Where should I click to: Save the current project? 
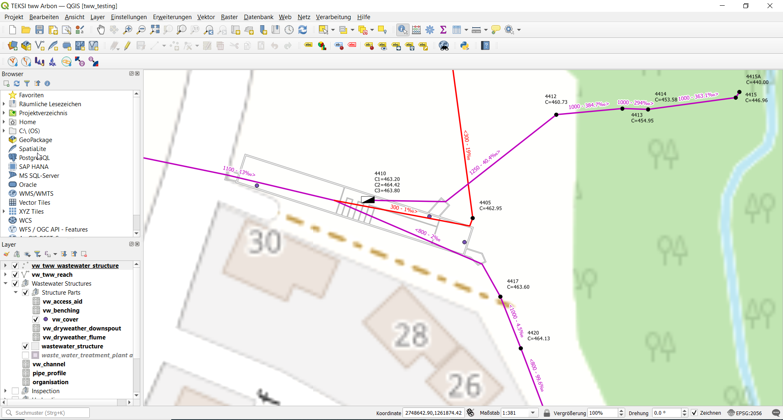click(40, 30)
